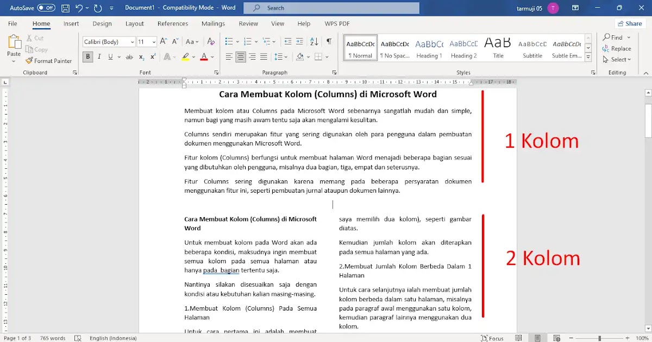Open the Borders dropdown arrow
The width and height of the screenshot is (652, 342).
click(x=327, y=57)
